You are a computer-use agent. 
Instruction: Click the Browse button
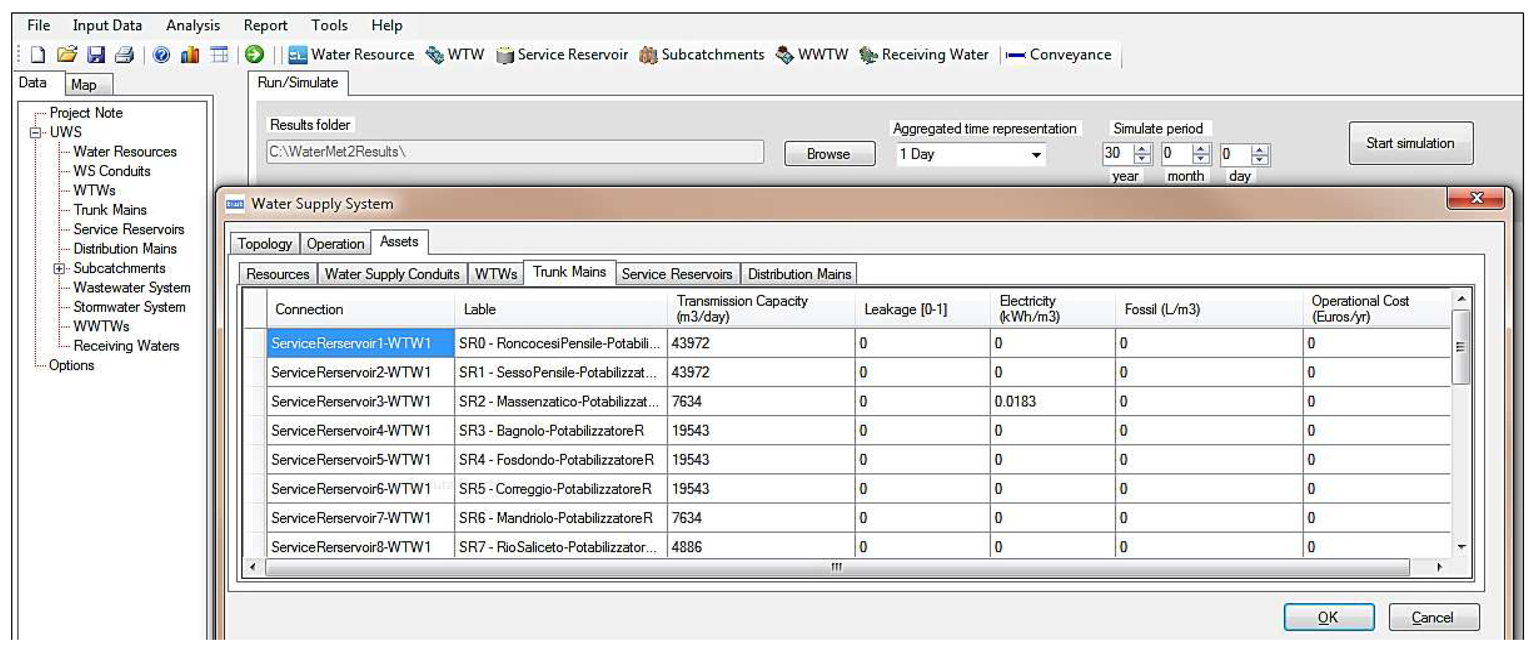[829, 154]
